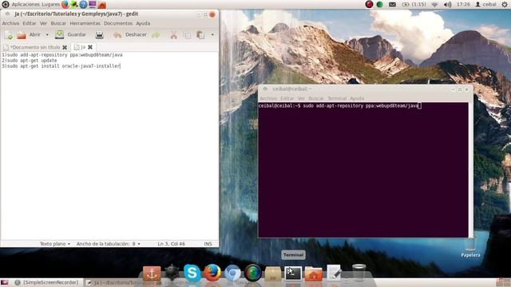Open the Terminal menu in terminal window
This screenshot has height=287, width=511.
337,98
